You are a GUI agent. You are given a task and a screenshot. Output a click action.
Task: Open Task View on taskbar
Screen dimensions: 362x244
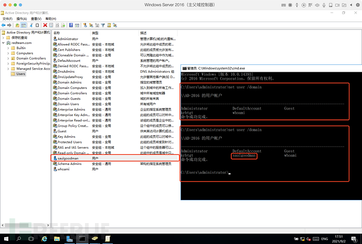[31, 239]
